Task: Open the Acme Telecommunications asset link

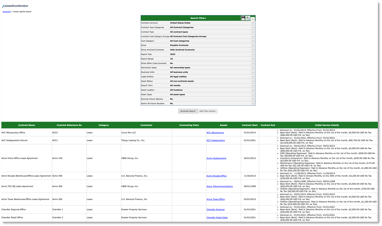Action: tap(219, 187)
